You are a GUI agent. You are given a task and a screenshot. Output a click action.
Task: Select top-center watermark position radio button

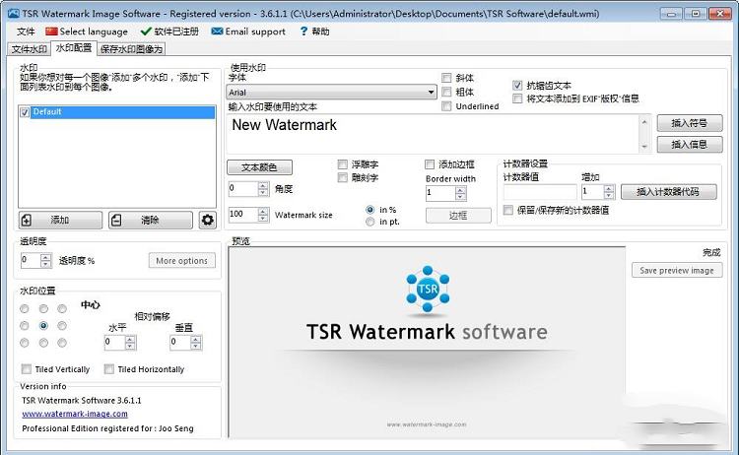[43, 308]
